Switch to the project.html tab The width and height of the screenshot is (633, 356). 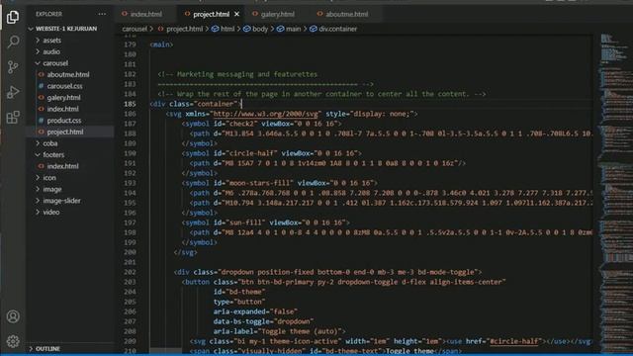(211, 14)
